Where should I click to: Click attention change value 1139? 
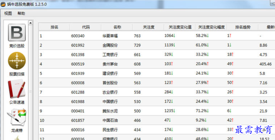(x=170, y=45)
